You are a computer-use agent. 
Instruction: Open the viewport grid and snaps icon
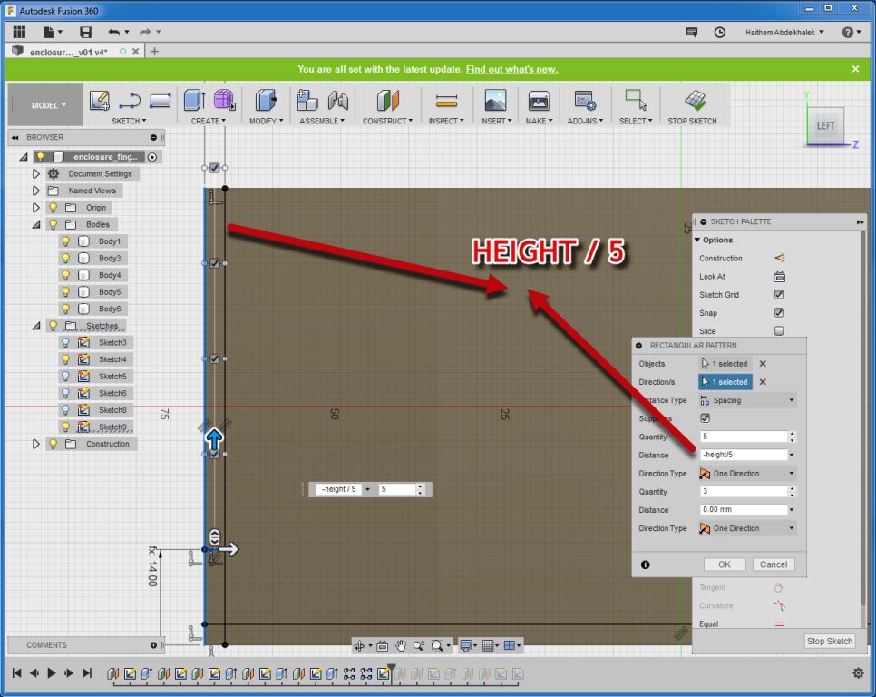pos(490,646)
